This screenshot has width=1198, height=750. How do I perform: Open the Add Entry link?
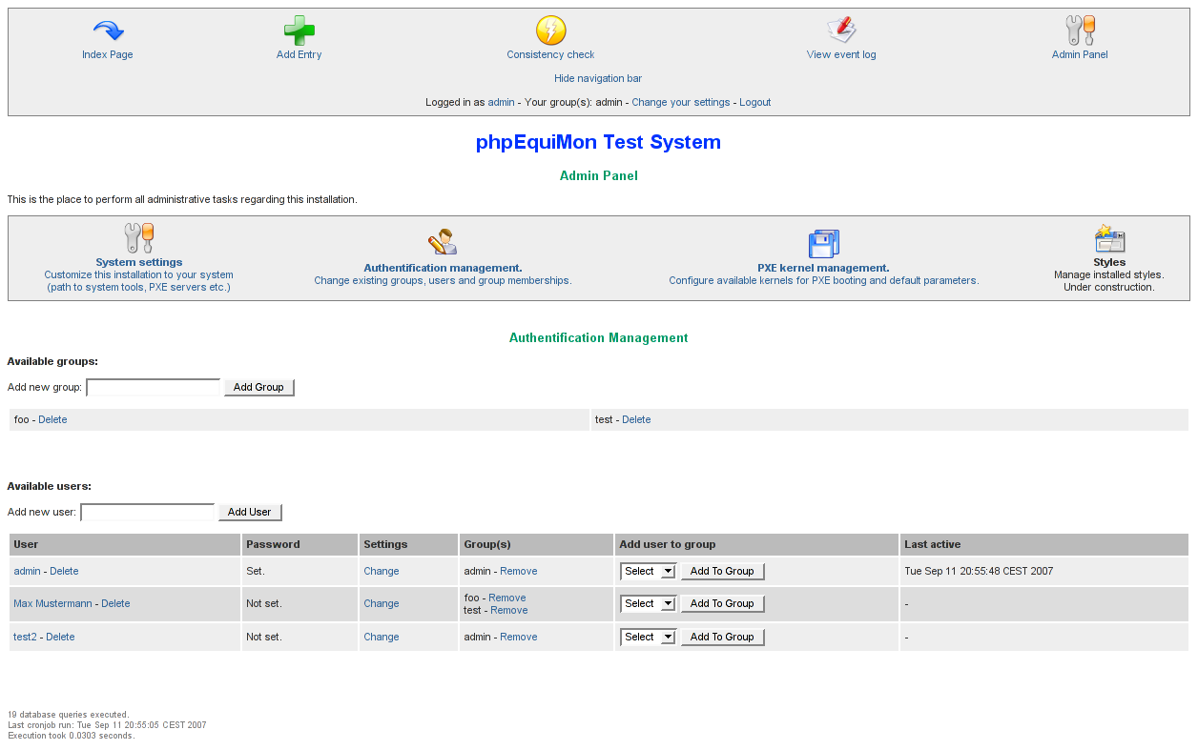[299, 54]
